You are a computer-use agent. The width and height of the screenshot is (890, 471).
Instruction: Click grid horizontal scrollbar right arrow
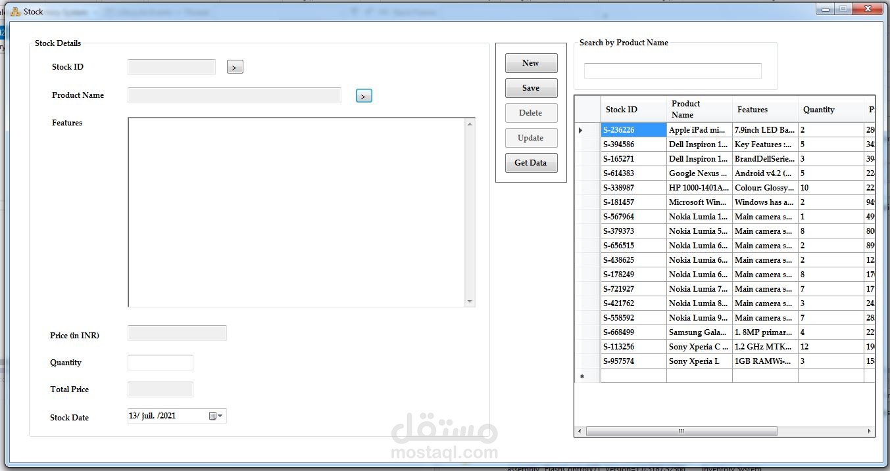tap(869, 432)
